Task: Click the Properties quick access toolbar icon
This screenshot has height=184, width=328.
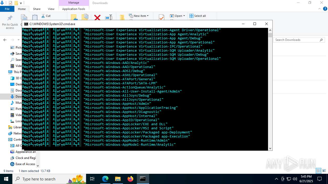Action: click(x=11, y=3)
